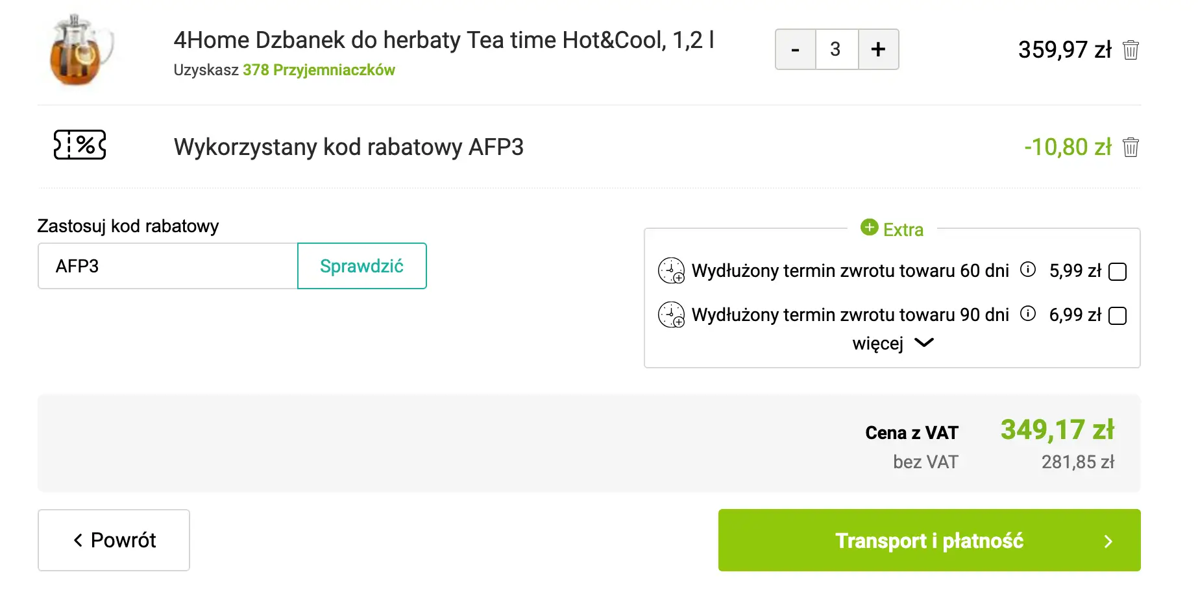The width and height of the screenshot is (1198, 607).
Task: Click the discount code input field
Action: tap(168, 266)
